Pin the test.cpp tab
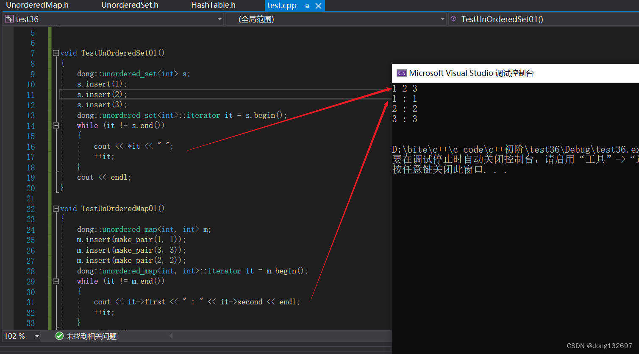The image size is (639, 354). point(307,6)
